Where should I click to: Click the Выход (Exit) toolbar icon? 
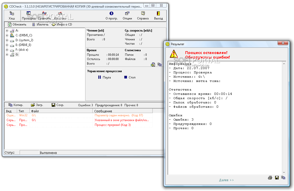click(158, 15)
